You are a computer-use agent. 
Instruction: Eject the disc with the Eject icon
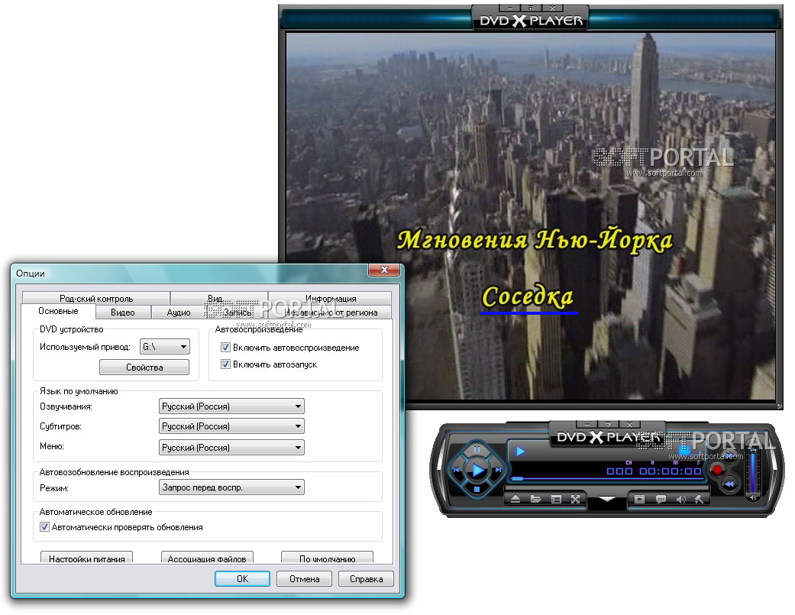(515, 500)
